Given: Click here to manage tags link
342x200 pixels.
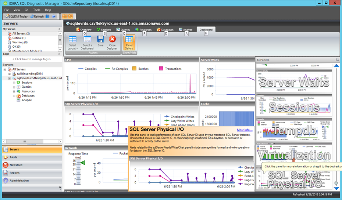Looking at the screenshot, I should point(32,59).
